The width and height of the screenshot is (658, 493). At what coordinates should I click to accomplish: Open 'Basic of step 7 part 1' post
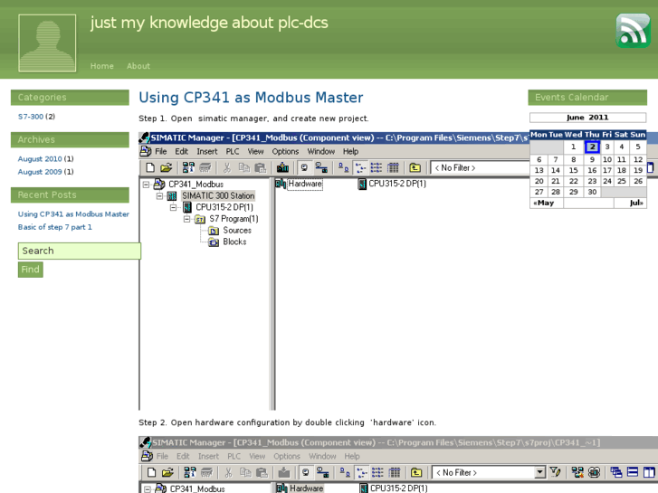[x=55, y=227]
